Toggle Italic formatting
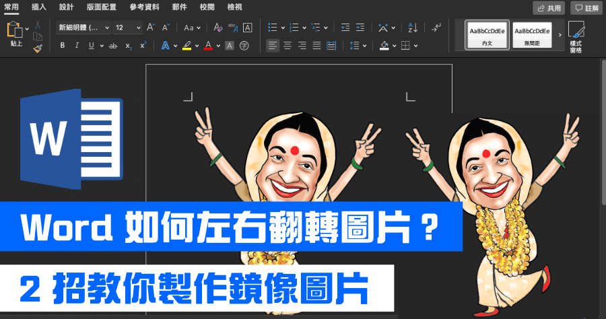The image size is (606, 319). coord(77,46)
